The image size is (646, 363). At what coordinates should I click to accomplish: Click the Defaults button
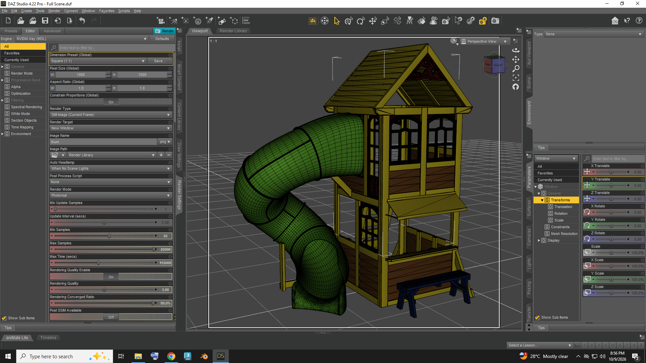tap(162, 39)
